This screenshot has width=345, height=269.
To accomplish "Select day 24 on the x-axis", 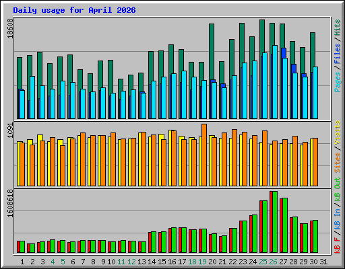I will 253,262.
